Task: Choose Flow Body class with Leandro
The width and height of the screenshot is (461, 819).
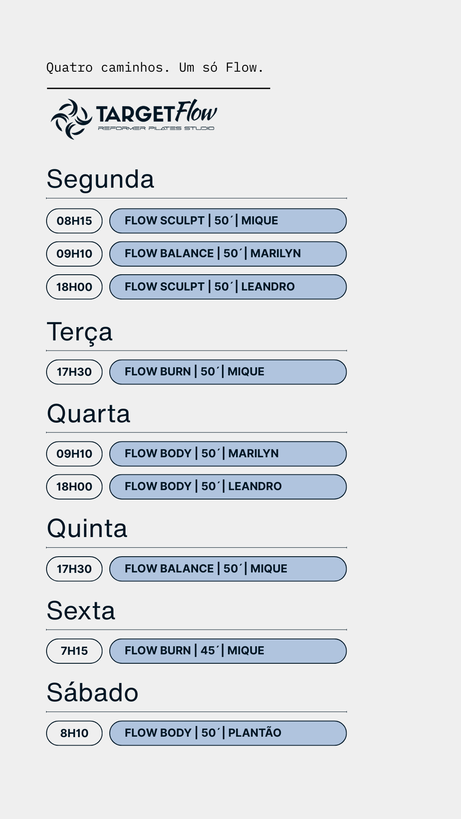Action: [x=228, y=487]
